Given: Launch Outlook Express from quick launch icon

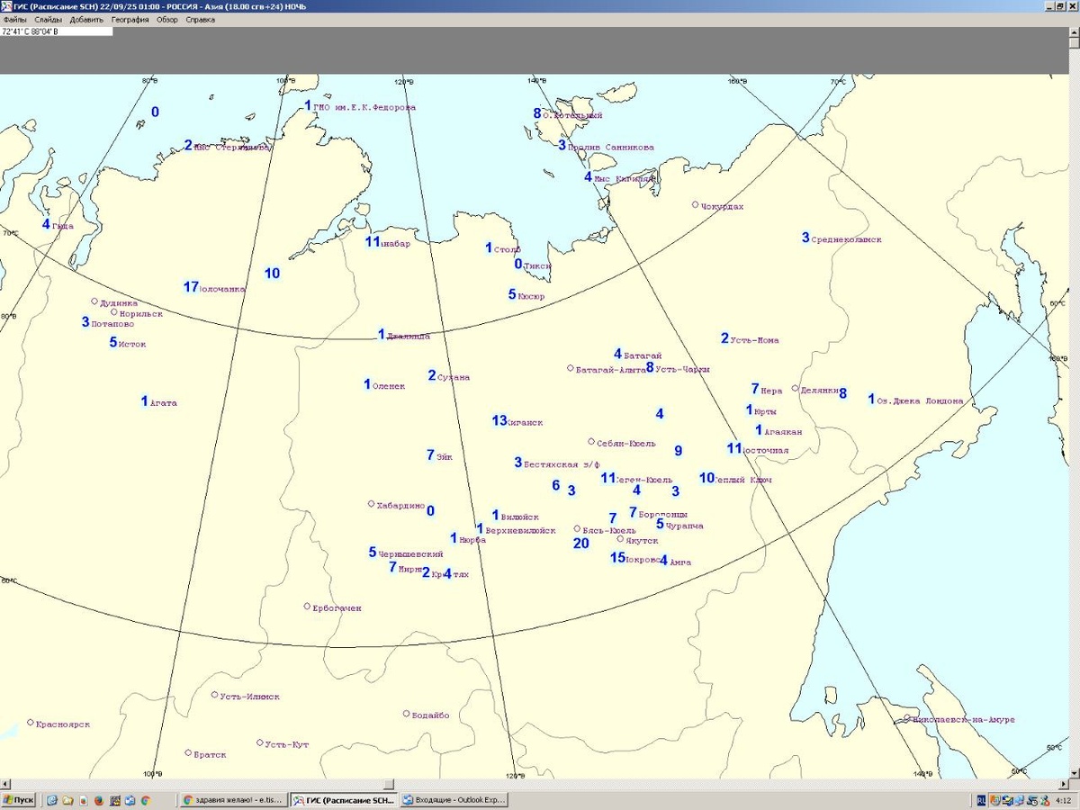Looking at the screenshot, I should coord(130,799).
